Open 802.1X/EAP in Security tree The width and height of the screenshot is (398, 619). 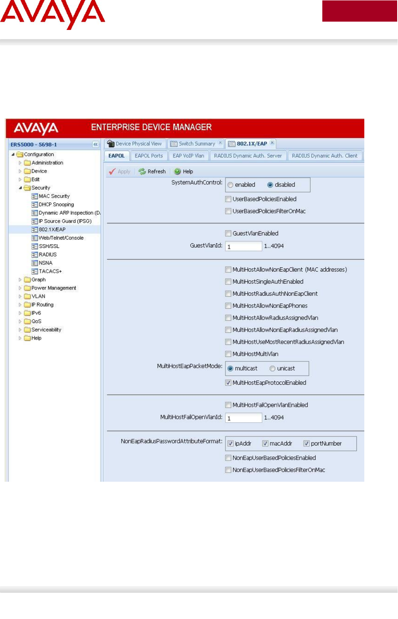[x=52, y=230]
